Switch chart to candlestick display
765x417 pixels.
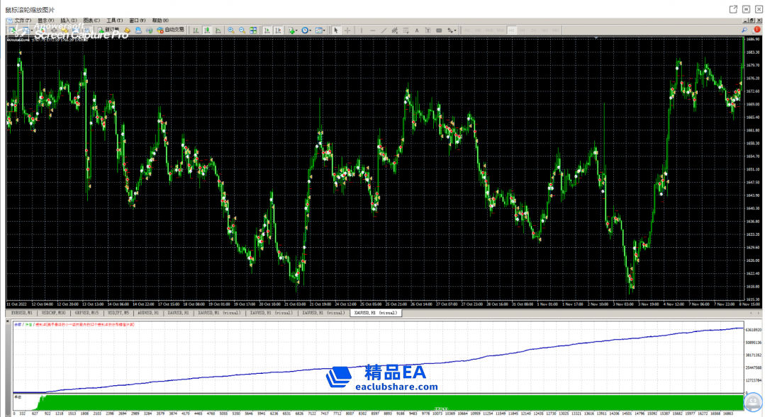click(206, 30)
